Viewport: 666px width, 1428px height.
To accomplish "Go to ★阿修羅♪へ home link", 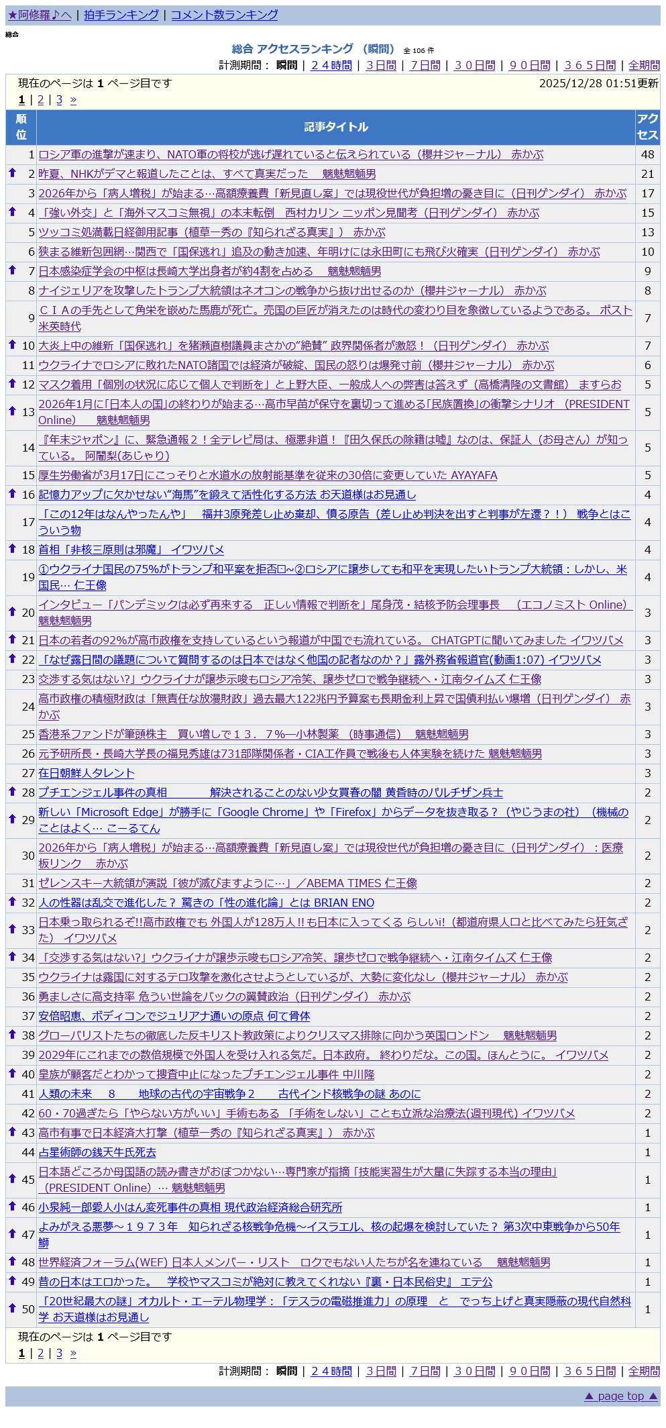I will click(x=40, y=15).
